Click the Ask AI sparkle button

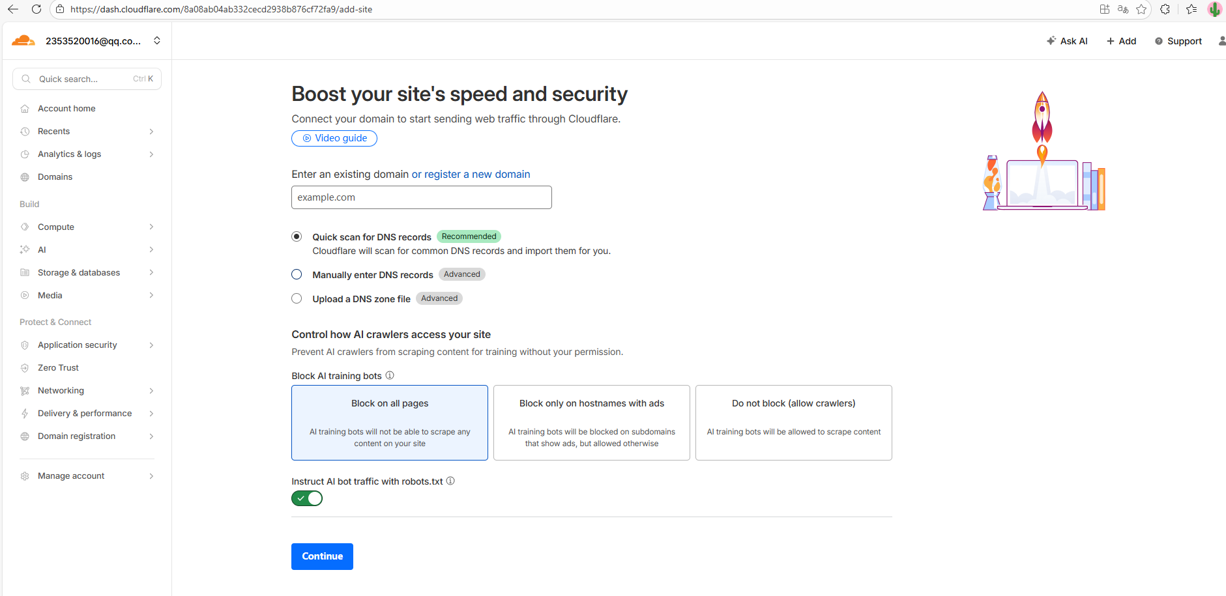tap(1067, 41)
